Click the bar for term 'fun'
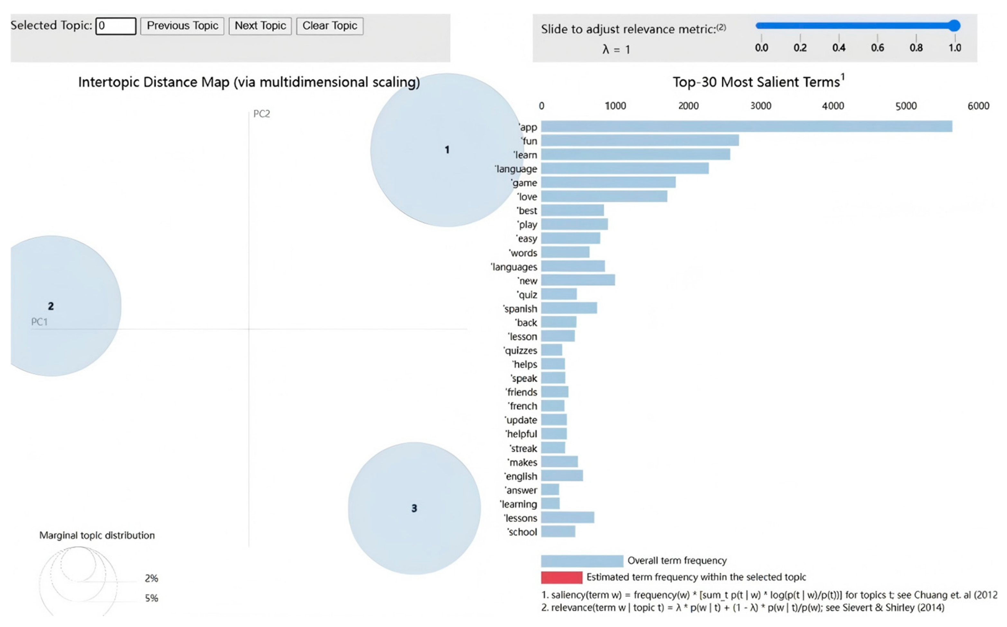 click(640, 141)
